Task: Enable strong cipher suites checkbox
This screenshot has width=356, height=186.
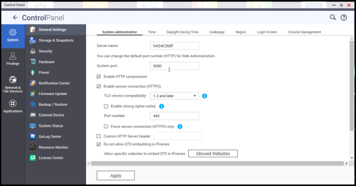Action: click(106, 106)
